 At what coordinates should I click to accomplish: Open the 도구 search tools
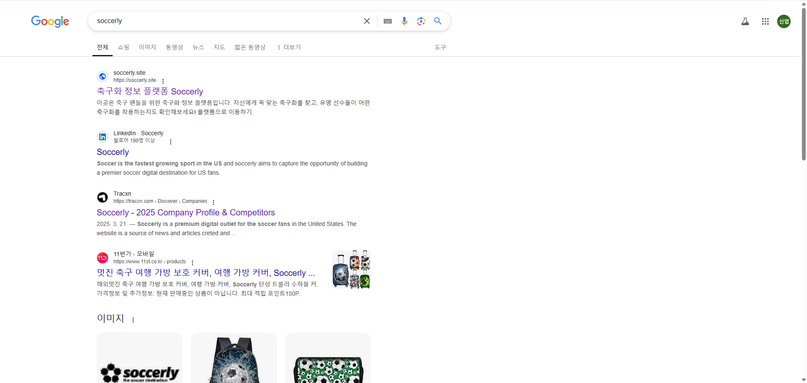440,47
